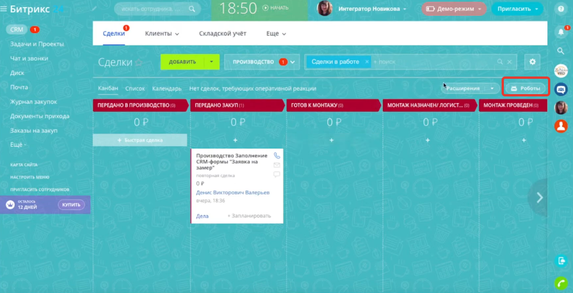Click the pencil edit icon near the logo

(95, 8)
